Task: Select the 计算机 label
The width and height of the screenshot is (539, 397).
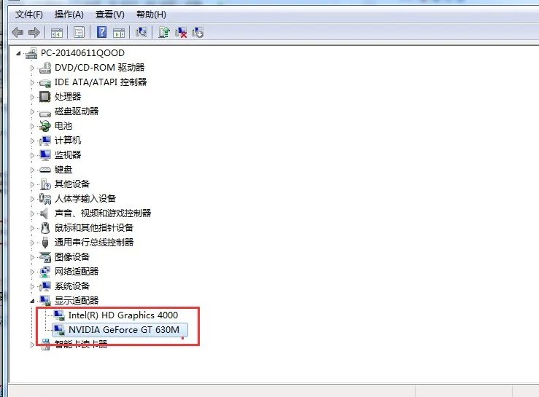Action: coord(68,141)
